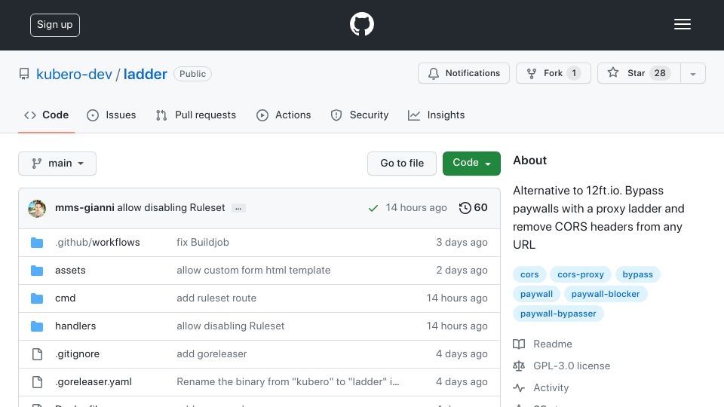Image resolution: width=724 pixels, height=407 pixels.
Task: Switch to the Security tab
Action: click(360, 115)
